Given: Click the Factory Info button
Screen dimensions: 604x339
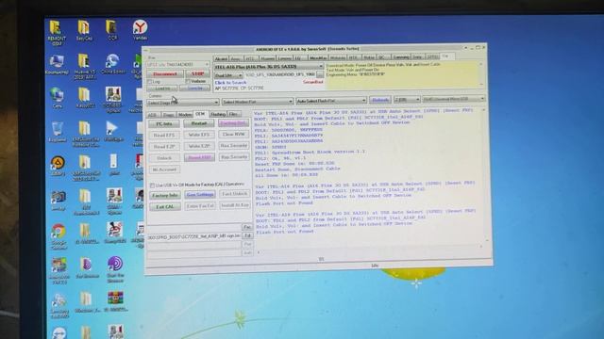Looking at the screenshot, I should (x=165, y=195).
